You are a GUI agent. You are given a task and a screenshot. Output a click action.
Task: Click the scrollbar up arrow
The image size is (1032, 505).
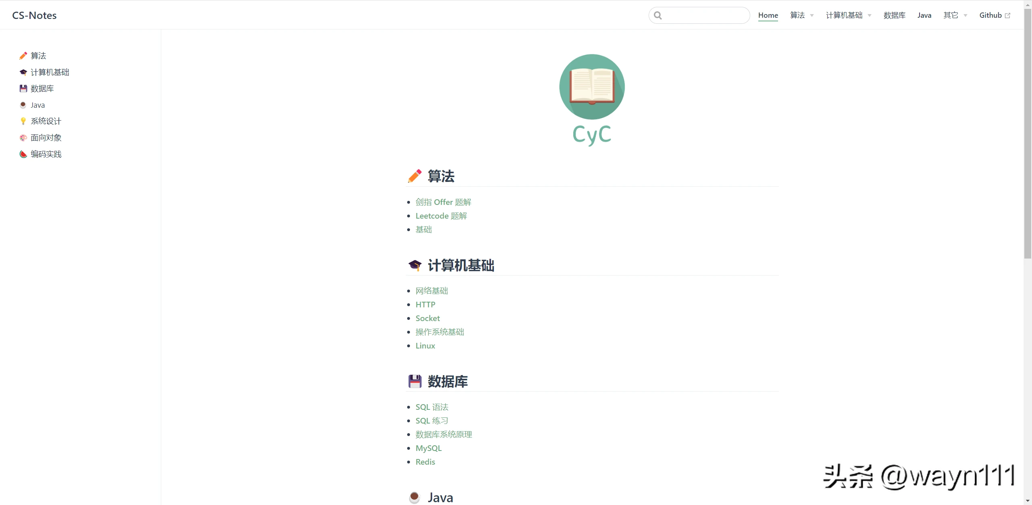click(1028, 4)
